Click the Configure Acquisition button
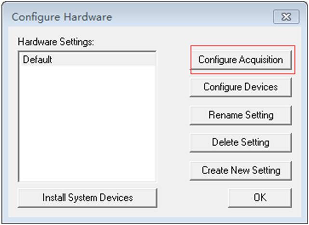The height and width of the screenshot is (225, 309). pos(241,60)
